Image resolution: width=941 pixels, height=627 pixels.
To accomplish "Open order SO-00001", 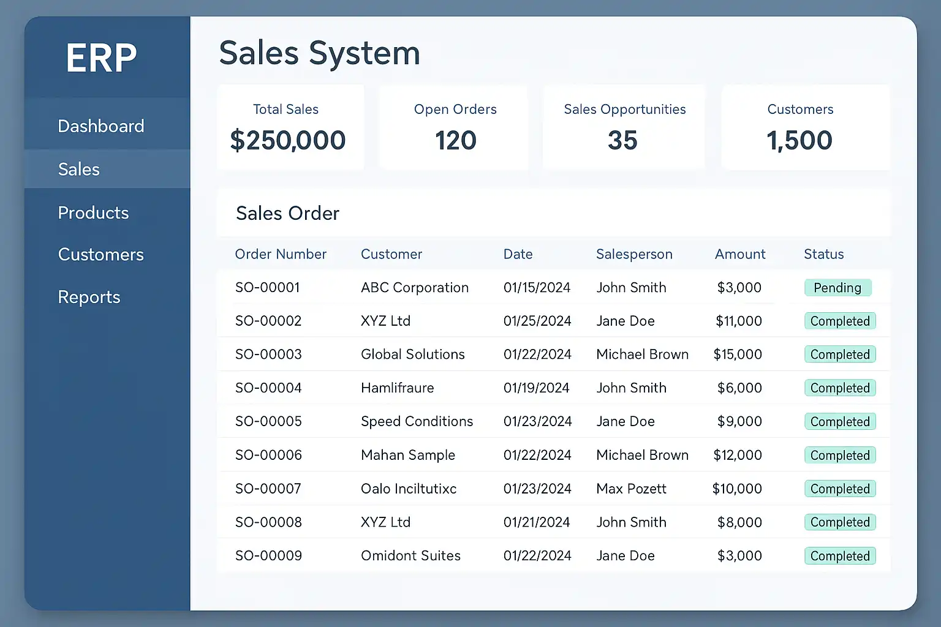I will [268, 287].
